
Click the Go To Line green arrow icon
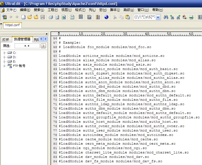click(x=191, y=17)
